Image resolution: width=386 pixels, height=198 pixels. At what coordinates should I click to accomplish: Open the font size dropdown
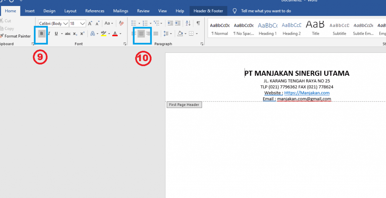click(x=83, y=24)
